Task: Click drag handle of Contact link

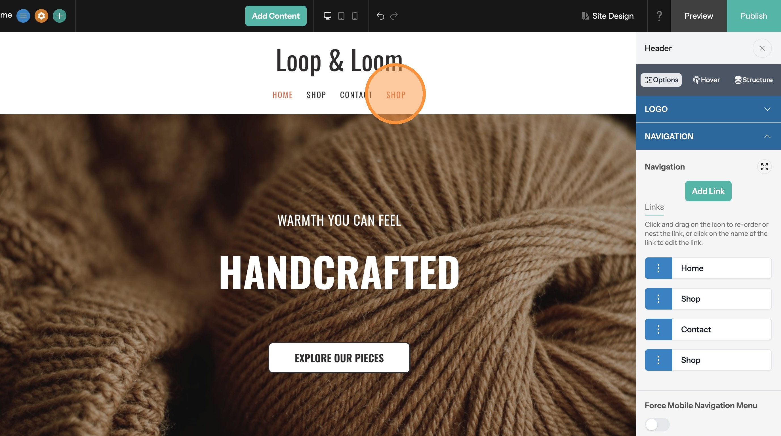Action: coord(658,329)
